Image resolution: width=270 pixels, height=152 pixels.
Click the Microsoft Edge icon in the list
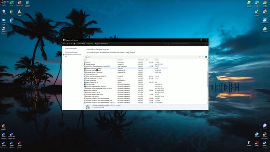pyautogui.click(x=85, y=84)
